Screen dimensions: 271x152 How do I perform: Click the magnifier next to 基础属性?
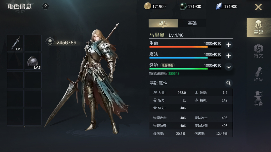pos(229,83)
